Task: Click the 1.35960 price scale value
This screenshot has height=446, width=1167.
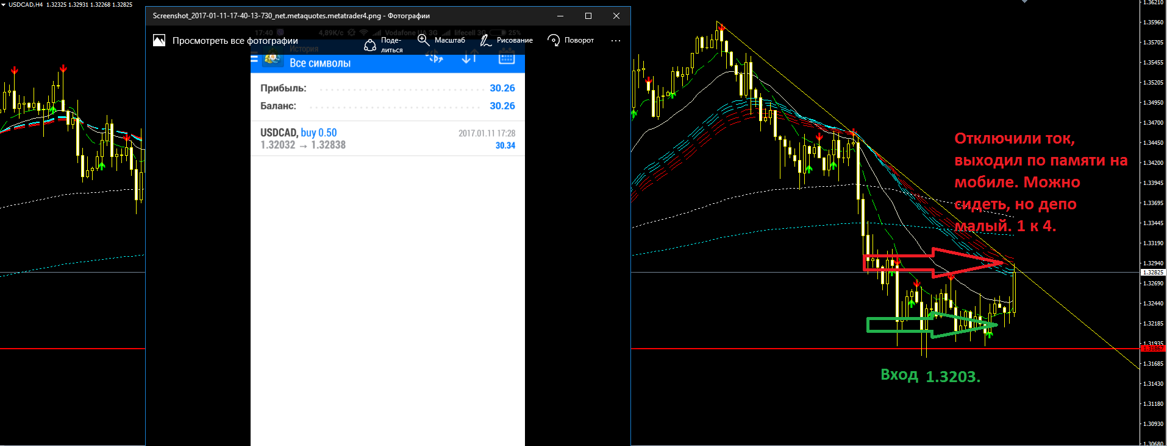Action: [1153, 23]
